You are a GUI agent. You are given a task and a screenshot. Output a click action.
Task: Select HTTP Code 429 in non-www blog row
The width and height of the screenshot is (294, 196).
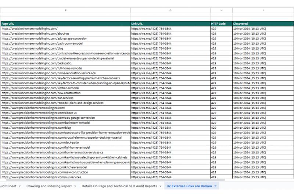point(222,49)
